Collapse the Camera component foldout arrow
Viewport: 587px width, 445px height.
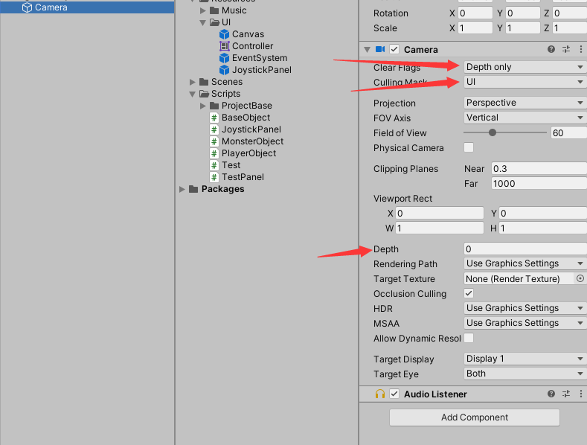367,49
